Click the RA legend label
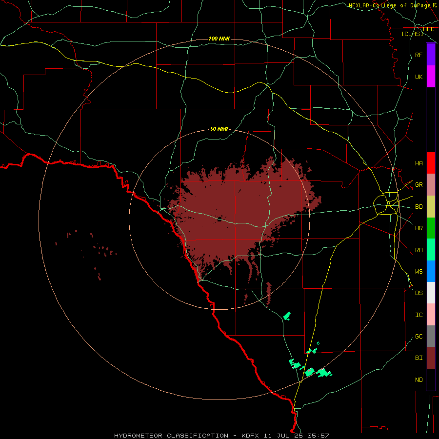The image size is (439, 439). click(419, 250)
